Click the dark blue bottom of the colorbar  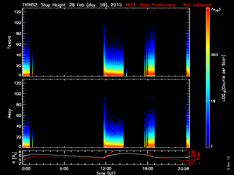208,145
